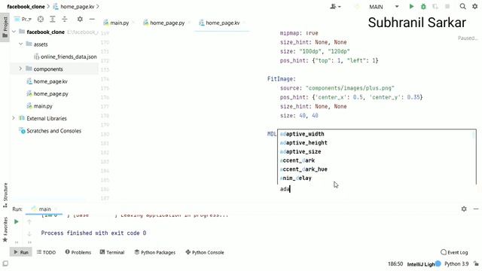This screenshot has width=482, height=271.
Task: Toggle the Favorites tool window sidebar button
Action: [x=5, y=229]
